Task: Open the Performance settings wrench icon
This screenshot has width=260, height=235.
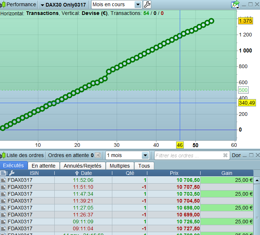Action: point(147,4)
